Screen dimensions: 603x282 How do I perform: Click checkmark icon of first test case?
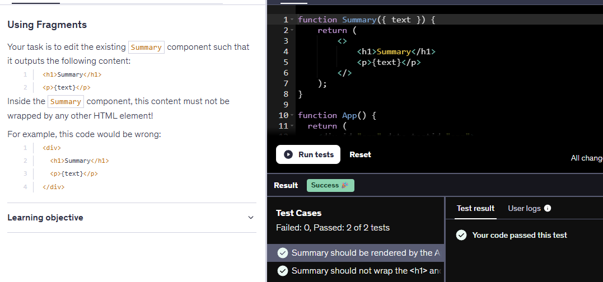click(x=283, y=253)
